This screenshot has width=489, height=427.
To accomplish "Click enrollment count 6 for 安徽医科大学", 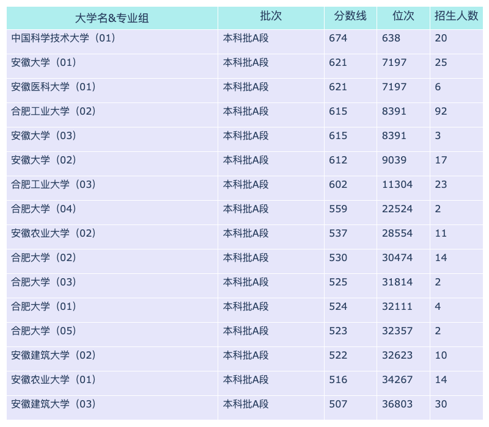I will (x=438, y=87).
